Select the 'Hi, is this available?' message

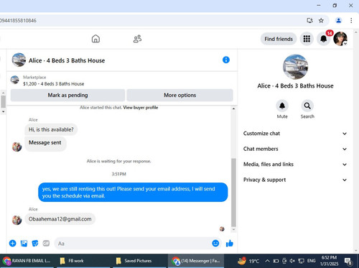[51, 129]
